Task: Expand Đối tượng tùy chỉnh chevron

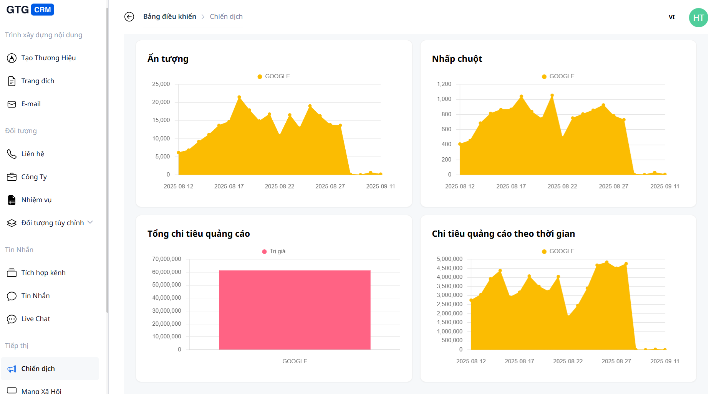Action: click(90, 223)
